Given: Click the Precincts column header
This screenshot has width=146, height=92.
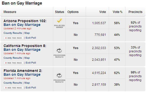Looking at the screenshot, I should 135,12.
